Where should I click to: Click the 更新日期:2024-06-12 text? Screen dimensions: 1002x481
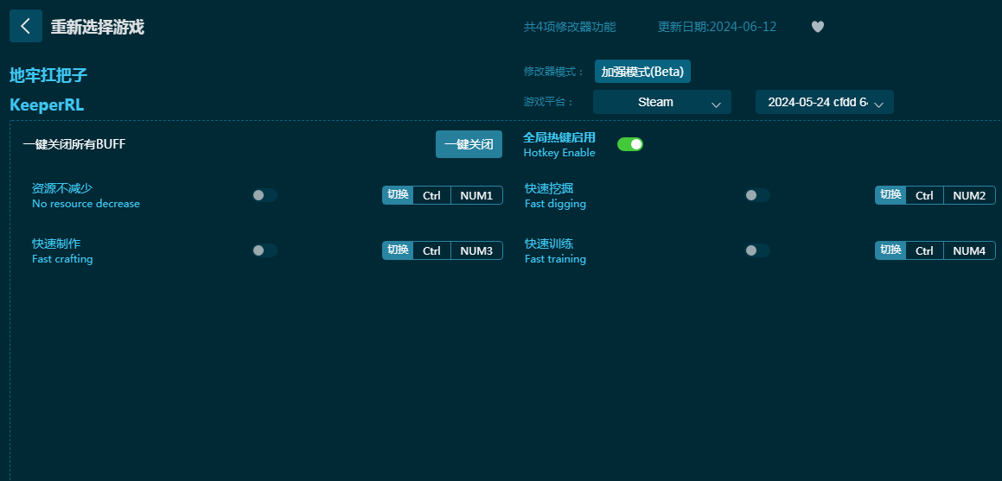(717, 27)
